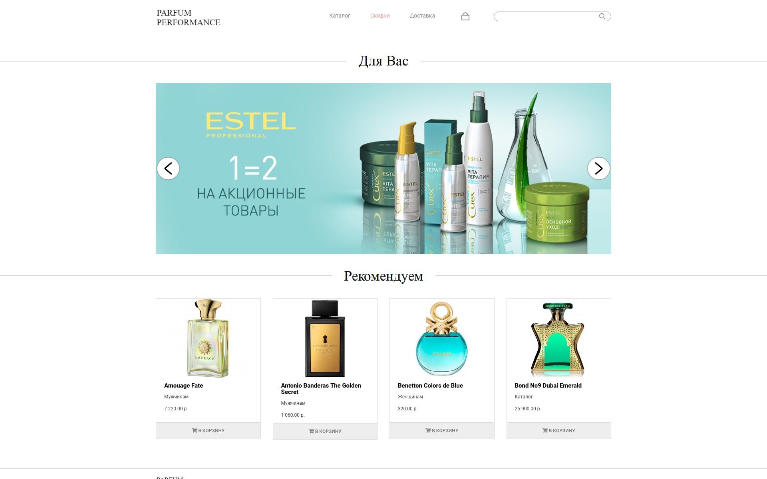Click cart icon under Amouage Fate
Viewport: 767px width, 479px height.
coord(194,430)
